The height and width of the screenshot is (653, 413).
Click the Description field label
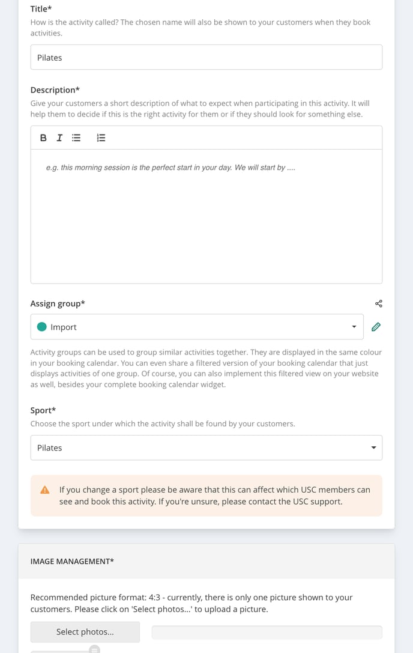(55, 90)
